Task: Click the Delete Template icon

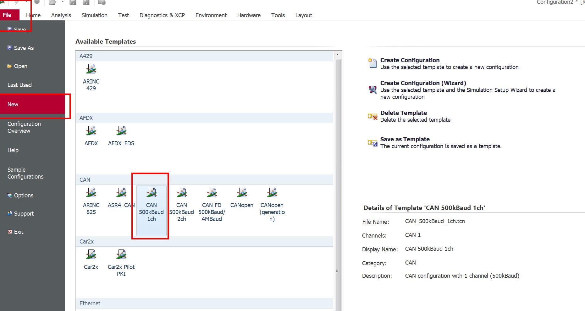Action: pos(373,116)
